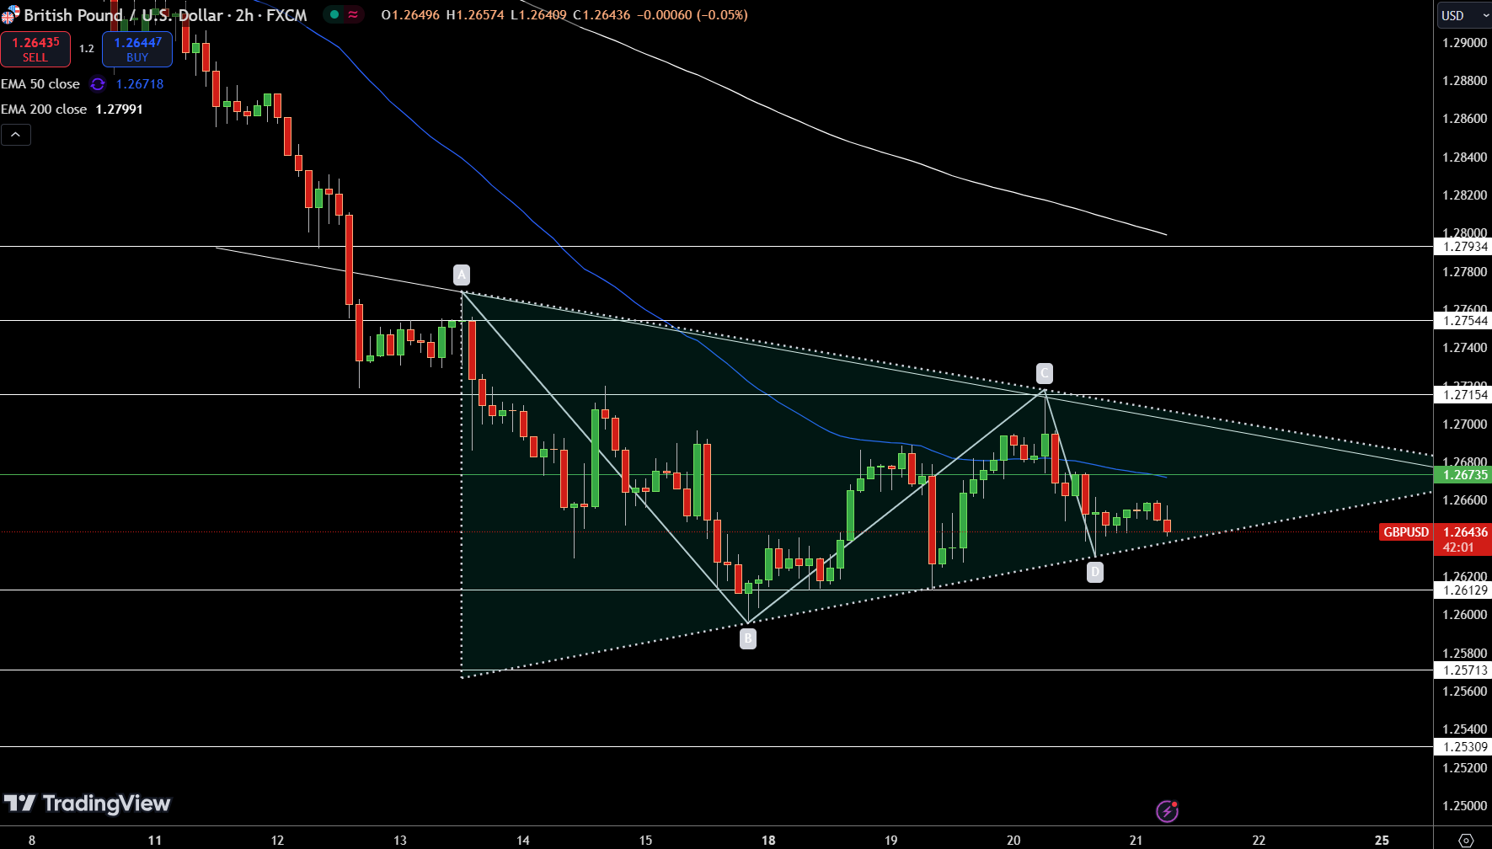Open chart settings gear icon
1492x849 pixels.
[x=1466, y=840]
